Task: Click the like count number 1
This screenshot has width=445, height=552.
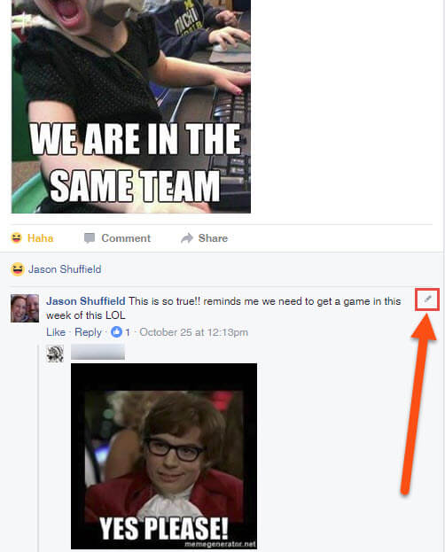Action: [128, 332]
